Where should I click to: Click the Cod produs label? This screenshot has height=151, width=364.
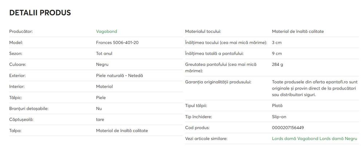pos(197,128)
